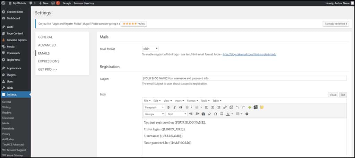Viewport: 355px width, 158px height.
Task: Apply italic formatting in the editor
Action: [x=174, y=107]
